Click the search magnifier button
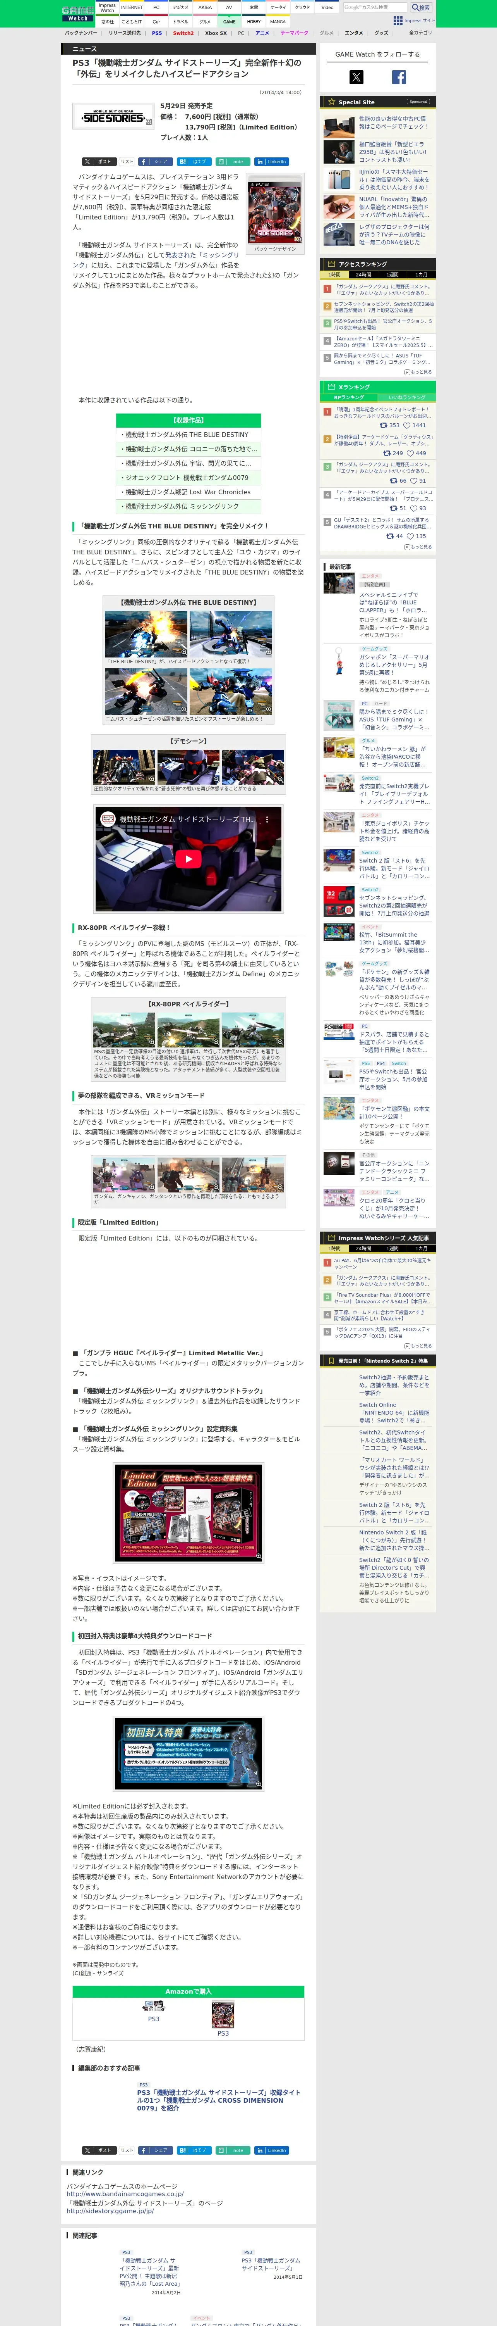Viewport: 497px width, 2326px height. [421, 7]
